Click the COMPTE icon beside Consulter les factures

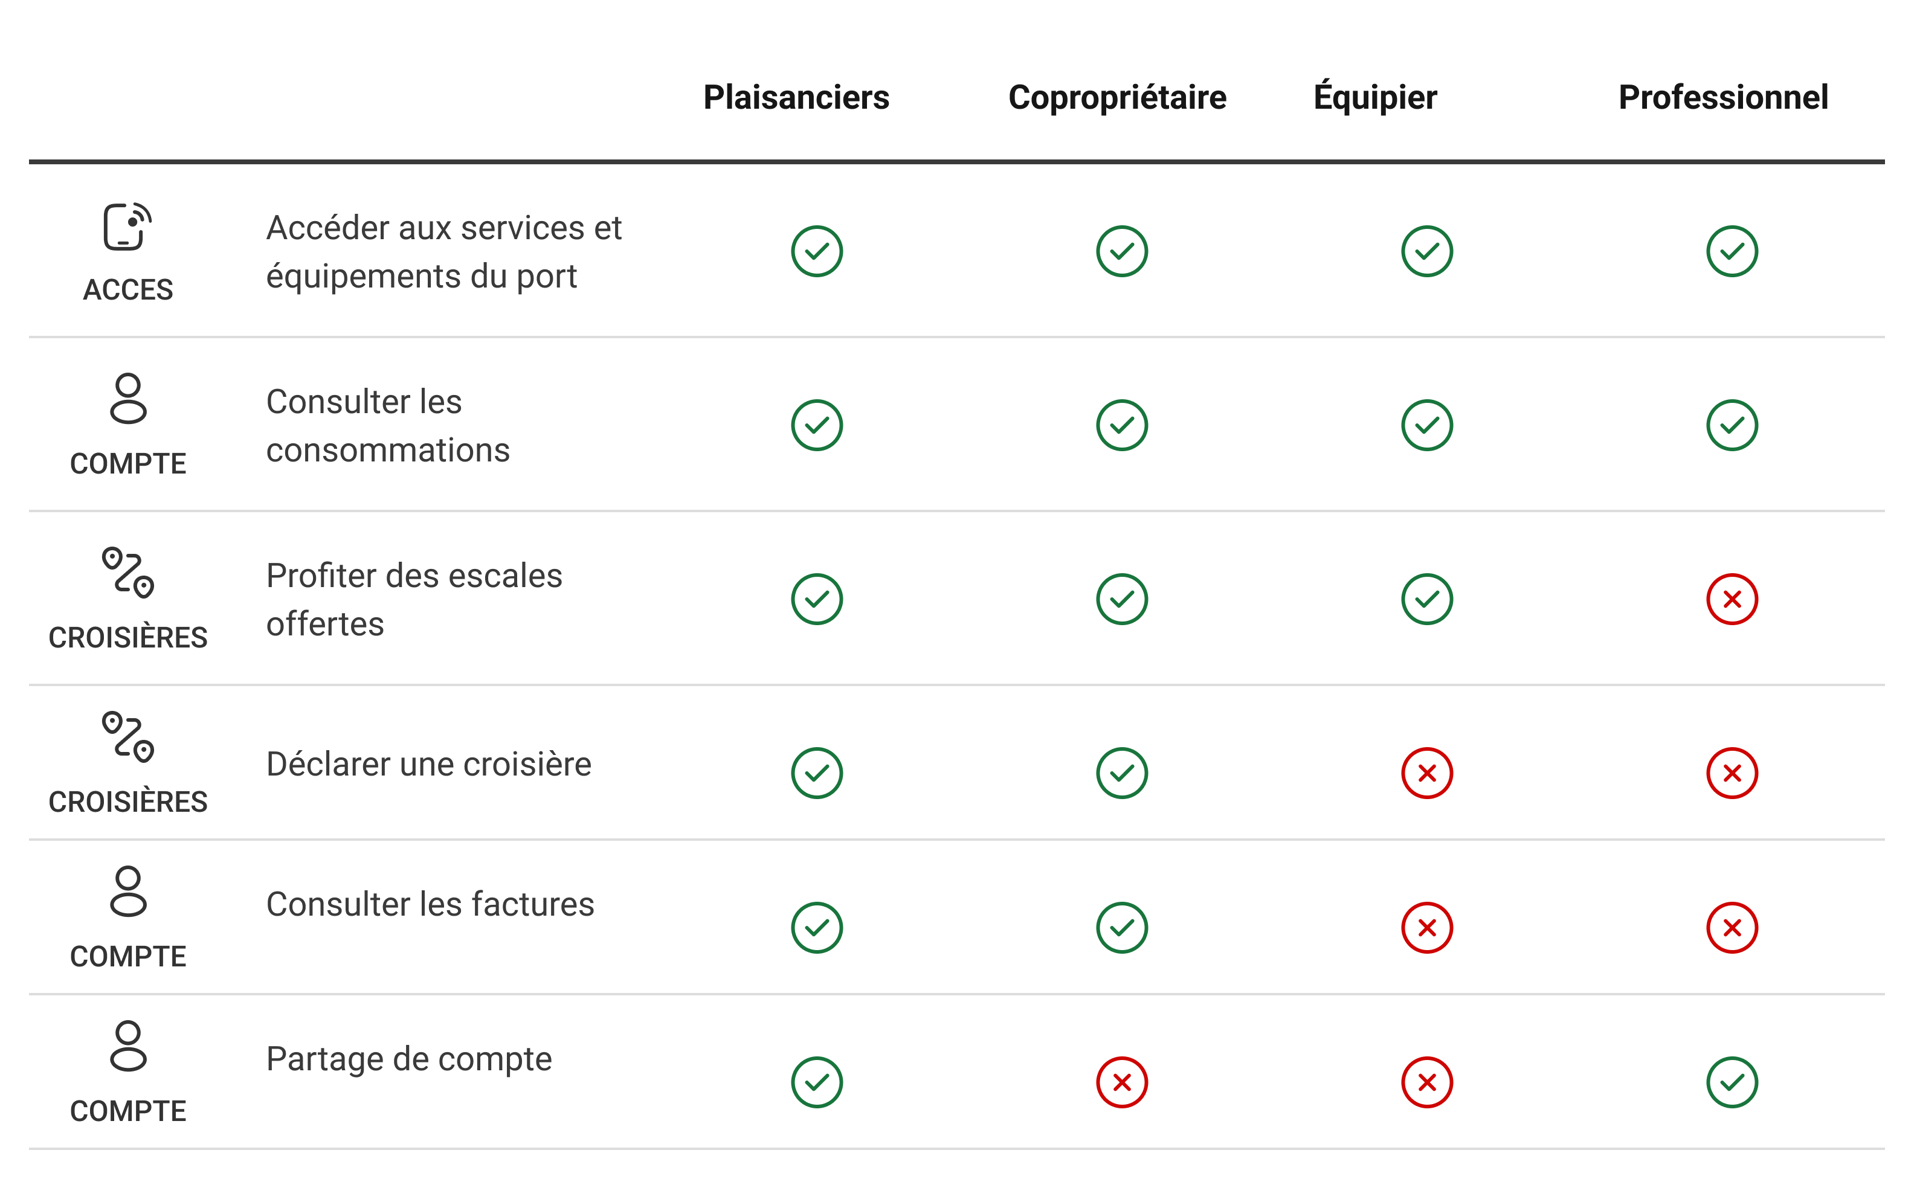128,891
